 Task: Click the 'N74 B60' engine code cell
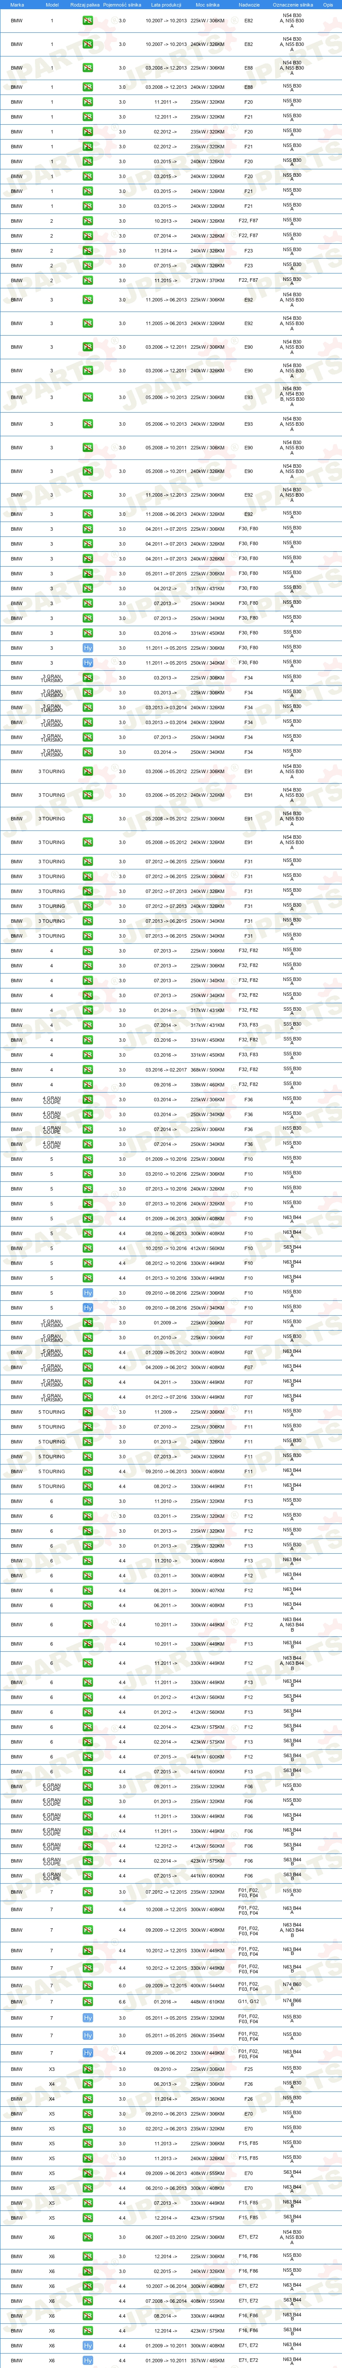pyautogui.click(x=292, y=1986)
